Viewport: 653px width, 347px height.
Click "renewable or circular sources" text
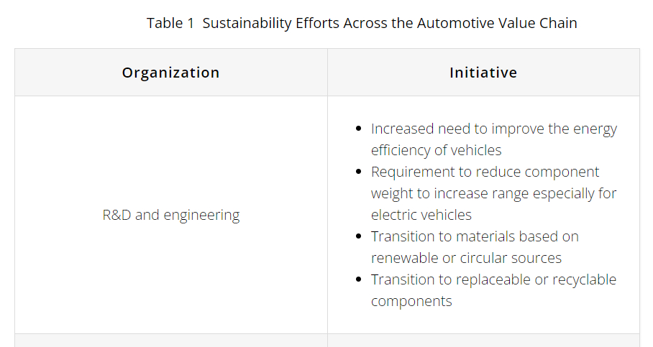point(466,258)
